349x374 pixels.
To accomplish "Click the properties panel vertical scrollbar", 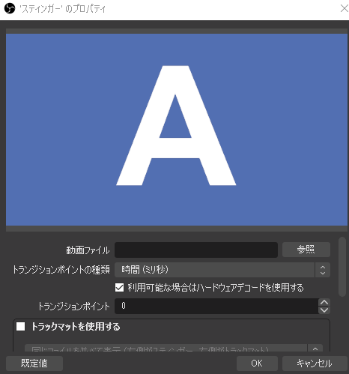I will pyautogui.click(x=342, y=267).
